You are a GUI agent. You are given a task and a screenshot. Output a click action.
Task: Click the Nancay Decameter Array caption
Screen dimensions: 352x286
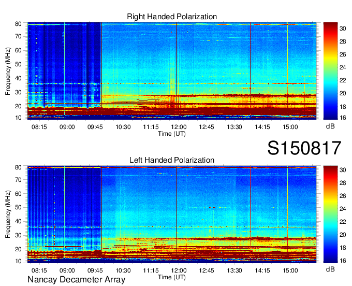76,280
